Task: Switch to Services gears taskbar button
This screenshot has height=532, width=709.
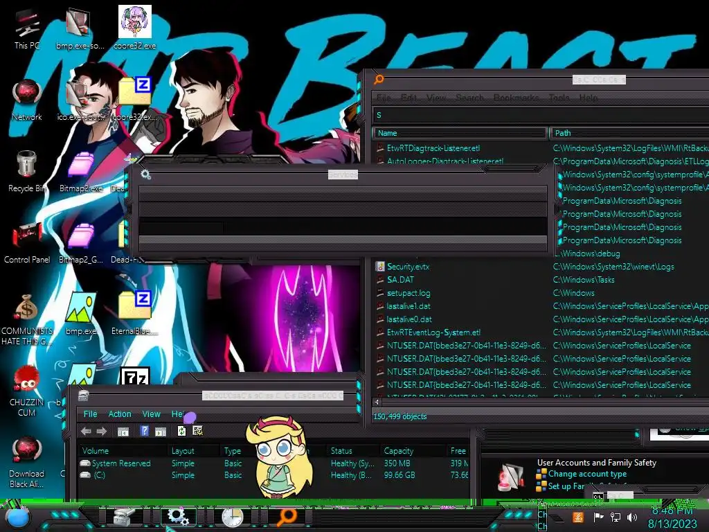Action: point(178,517)
